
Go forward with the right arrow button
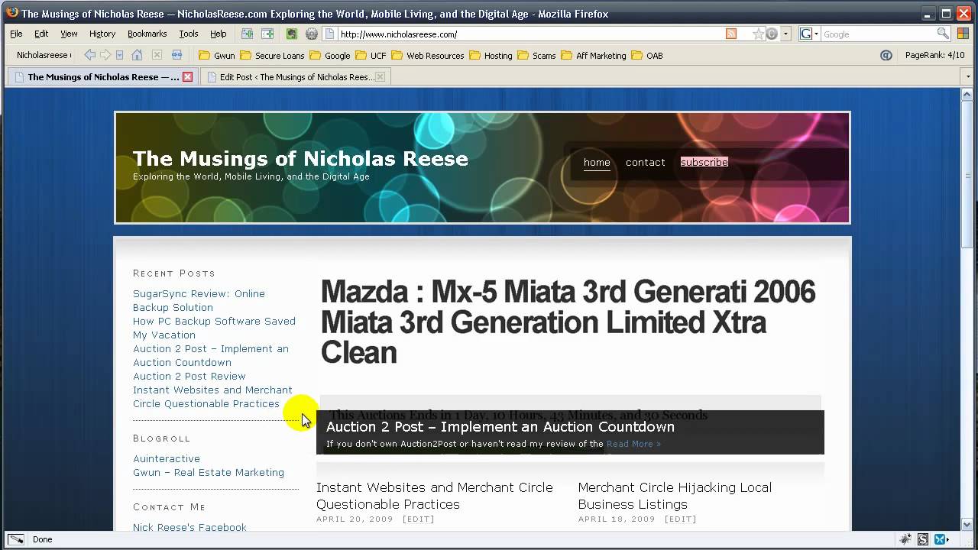point(105,55)
